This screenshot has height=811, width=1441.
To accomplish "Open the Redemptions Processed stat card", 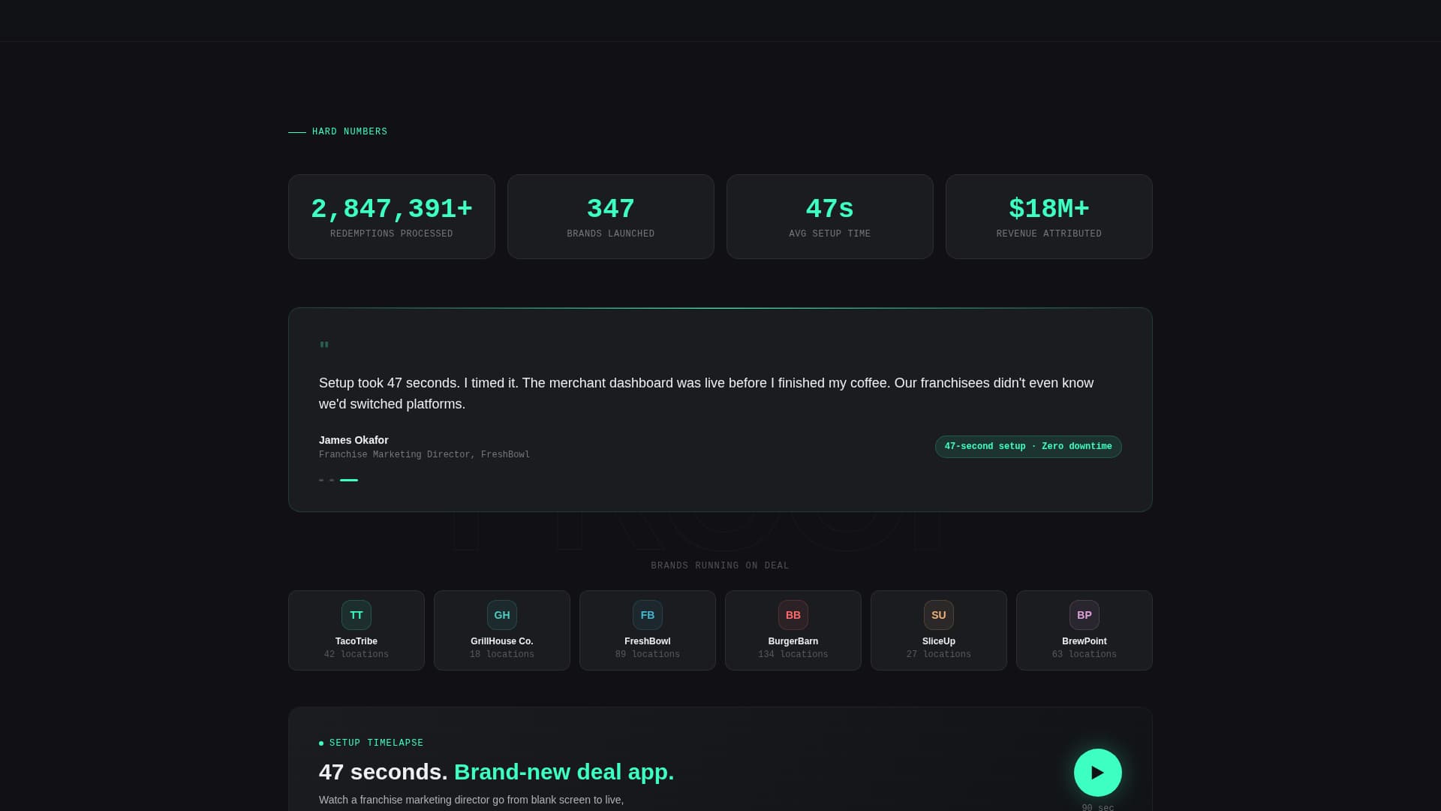I will pos(392,217).
